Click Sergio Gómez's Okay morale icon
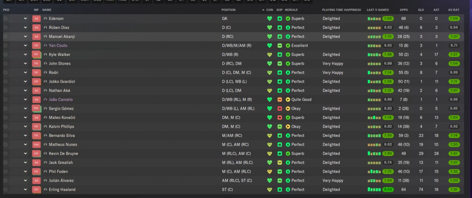 click(x=288, y=109)
